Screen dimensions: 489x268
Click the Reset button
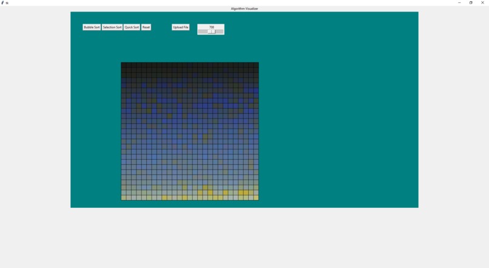pyautogui.click(x=146, y=27)
